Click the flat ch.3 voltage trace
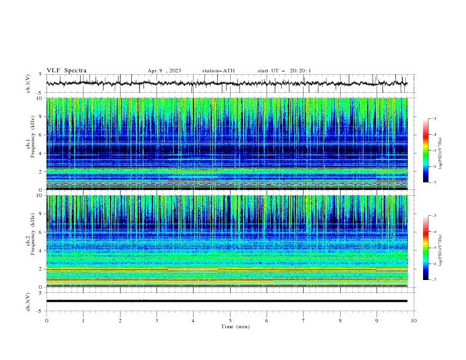The height and width of the screenshot is (360, 466). tap(227, 301)
